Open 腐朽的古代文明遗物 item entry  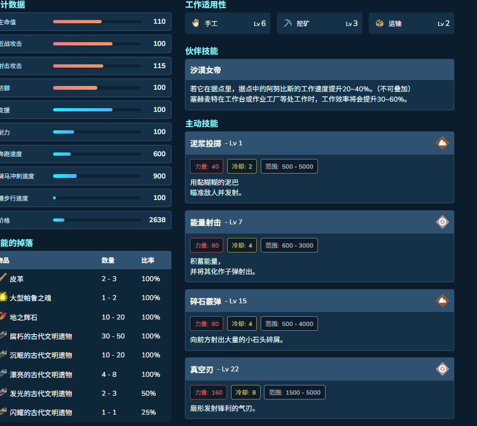pos(41,336)
